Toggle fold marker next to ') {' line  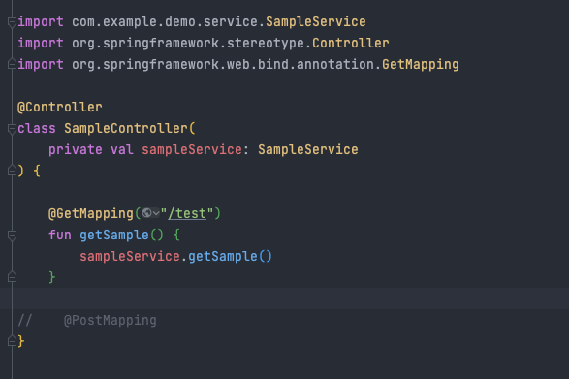tap(12, 171)
